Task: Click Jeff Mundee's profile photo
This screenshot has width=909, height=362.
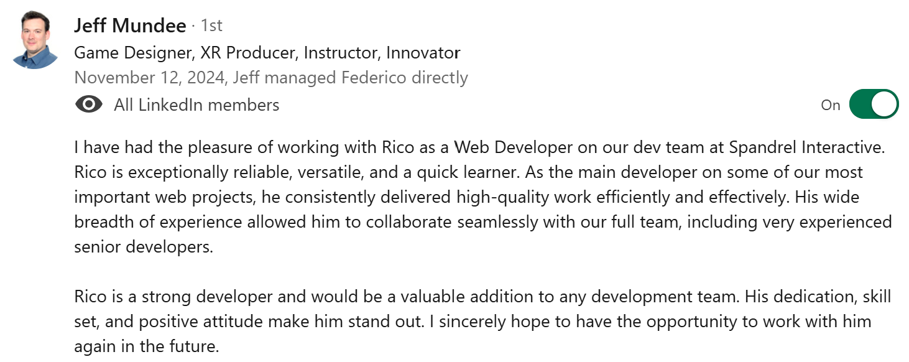Action: point(35,40)
